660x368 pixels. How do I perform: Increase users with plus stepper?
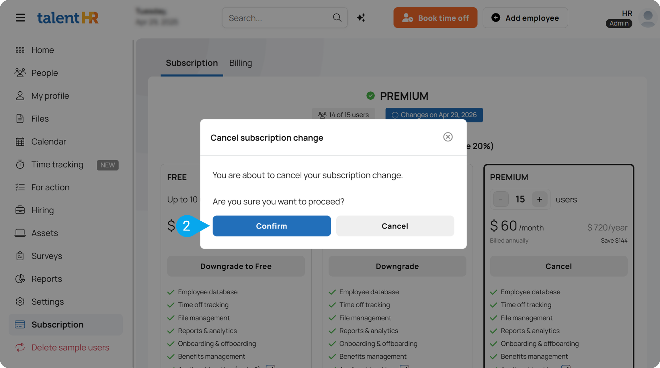pos(540,199)
